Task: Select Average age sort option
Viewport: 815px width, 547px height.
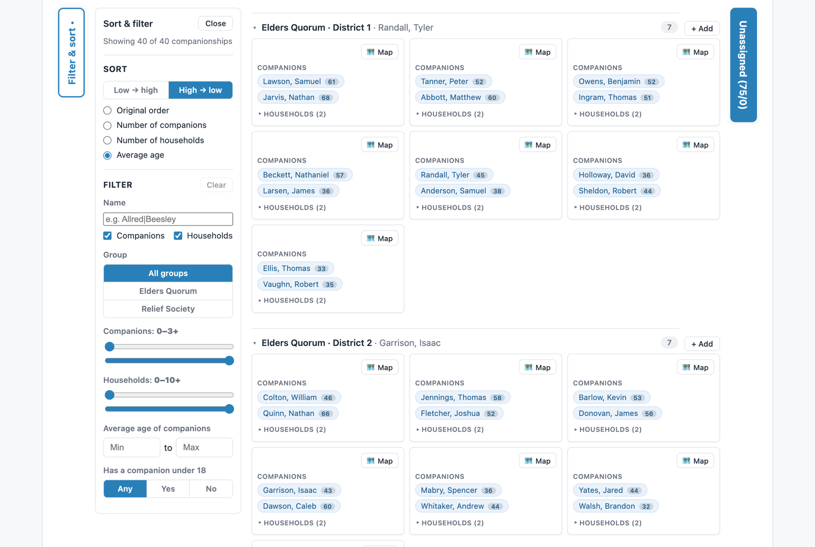Action: click(107, 155)
